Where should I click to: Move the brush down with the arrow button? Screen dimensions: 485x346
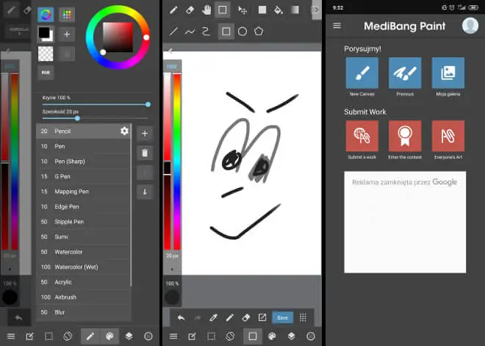point(145,192)
